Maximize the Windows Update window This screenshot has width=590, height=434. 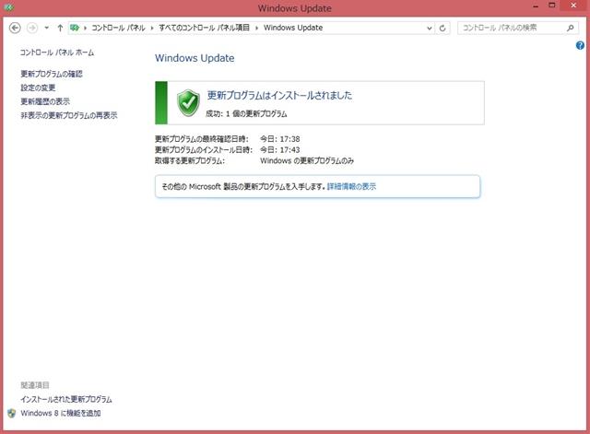[x=551, y=6]
